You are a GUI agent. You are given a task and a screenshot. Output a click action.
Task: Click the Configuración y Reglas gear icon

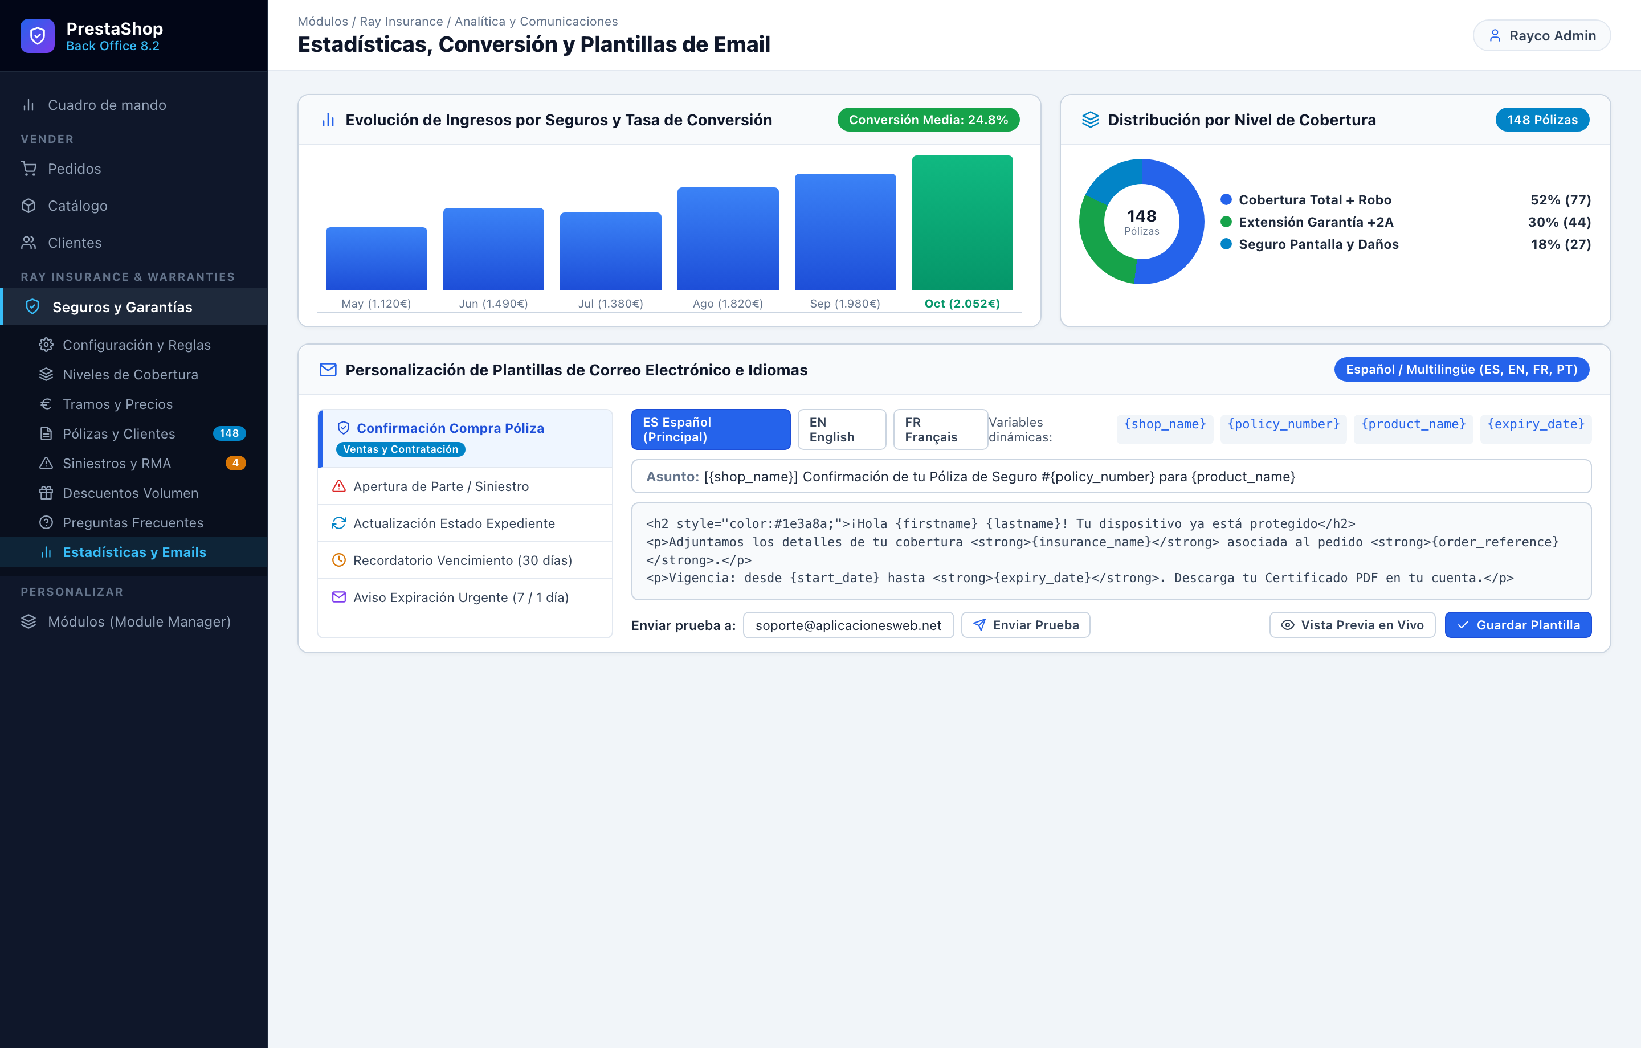pos(46,345)
